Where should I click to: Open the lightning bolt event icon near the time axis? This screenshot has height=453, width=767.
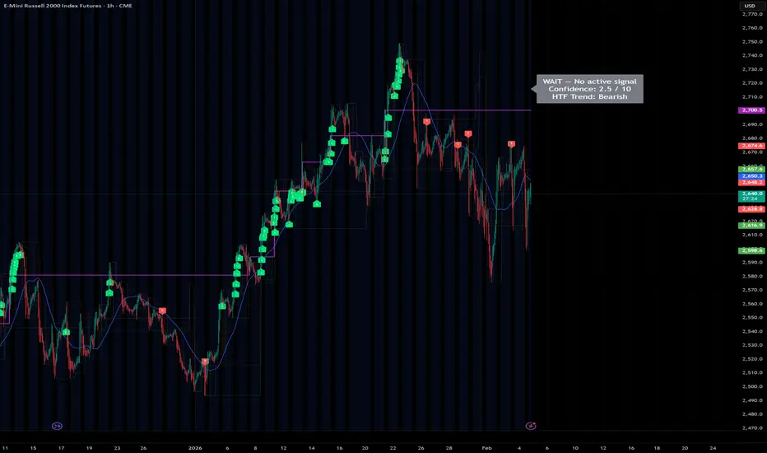(531, 426)
